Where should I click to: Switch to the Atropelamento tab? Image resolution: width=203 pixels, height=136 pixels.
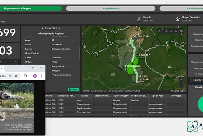111,8
